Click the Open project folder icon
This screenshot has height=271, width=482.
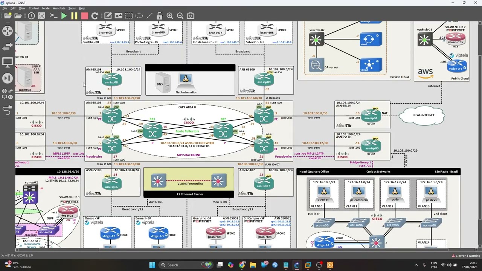[x=18, y=16]
